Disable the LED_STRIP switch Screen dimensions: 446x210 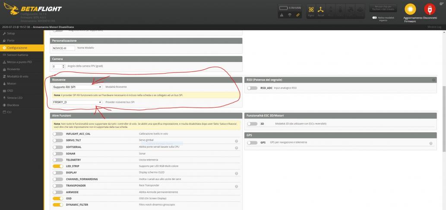point(58,166)
